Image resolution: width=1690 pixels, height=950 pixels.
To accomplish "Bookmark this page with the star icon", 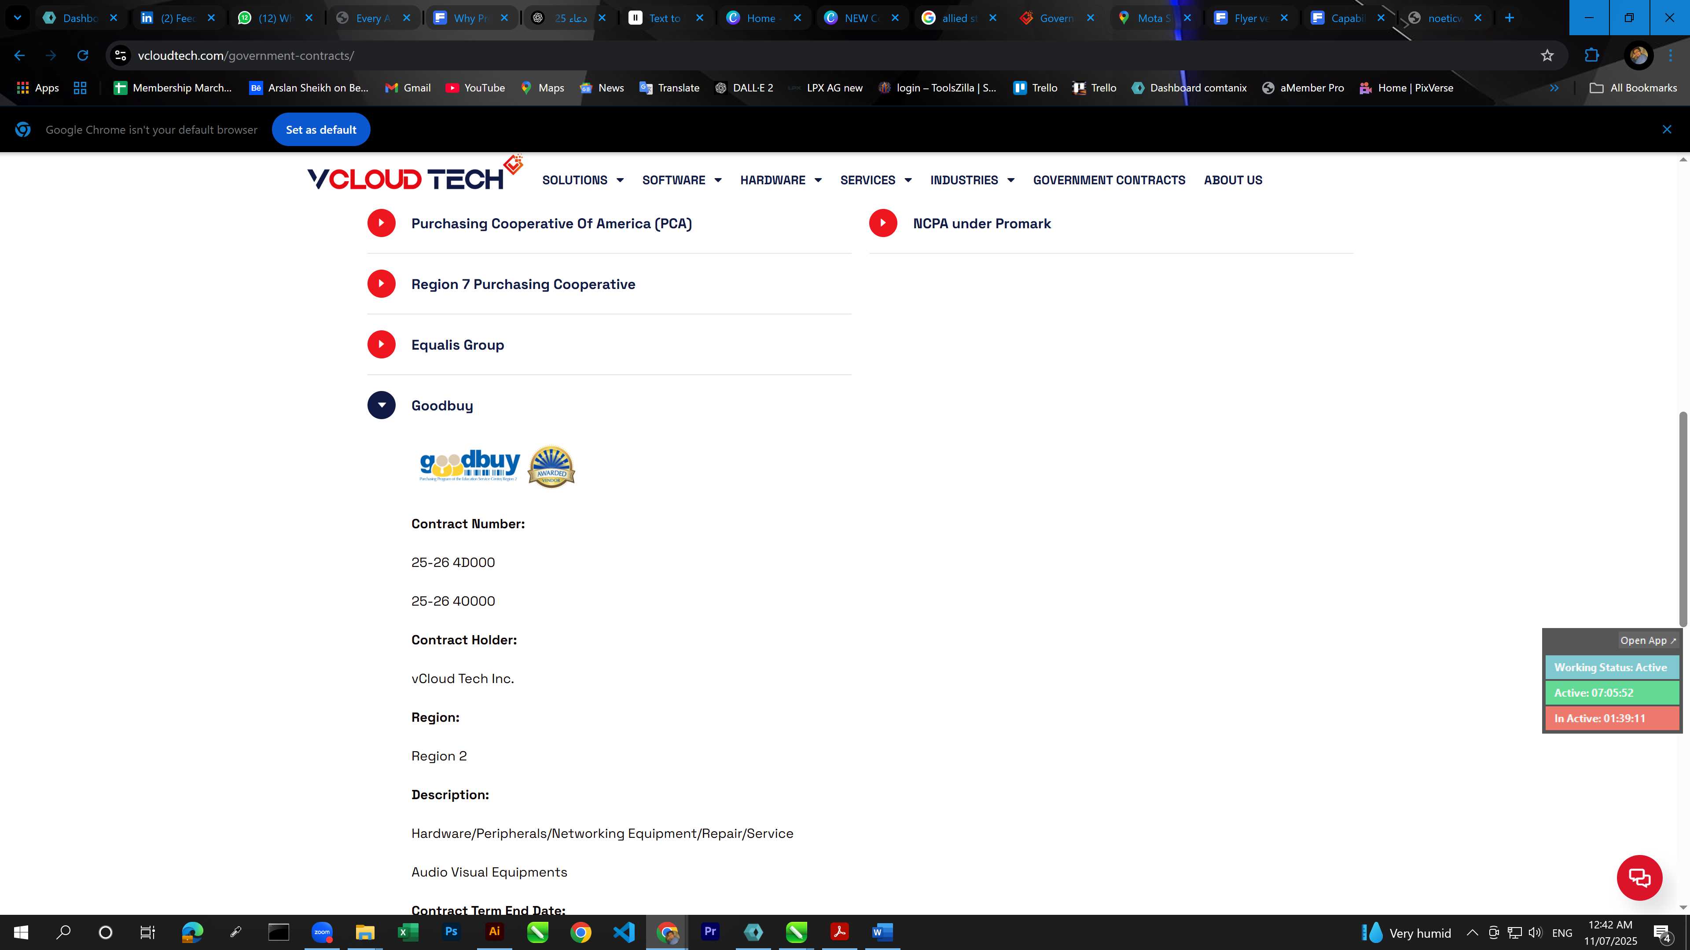I will (1547, 56).
